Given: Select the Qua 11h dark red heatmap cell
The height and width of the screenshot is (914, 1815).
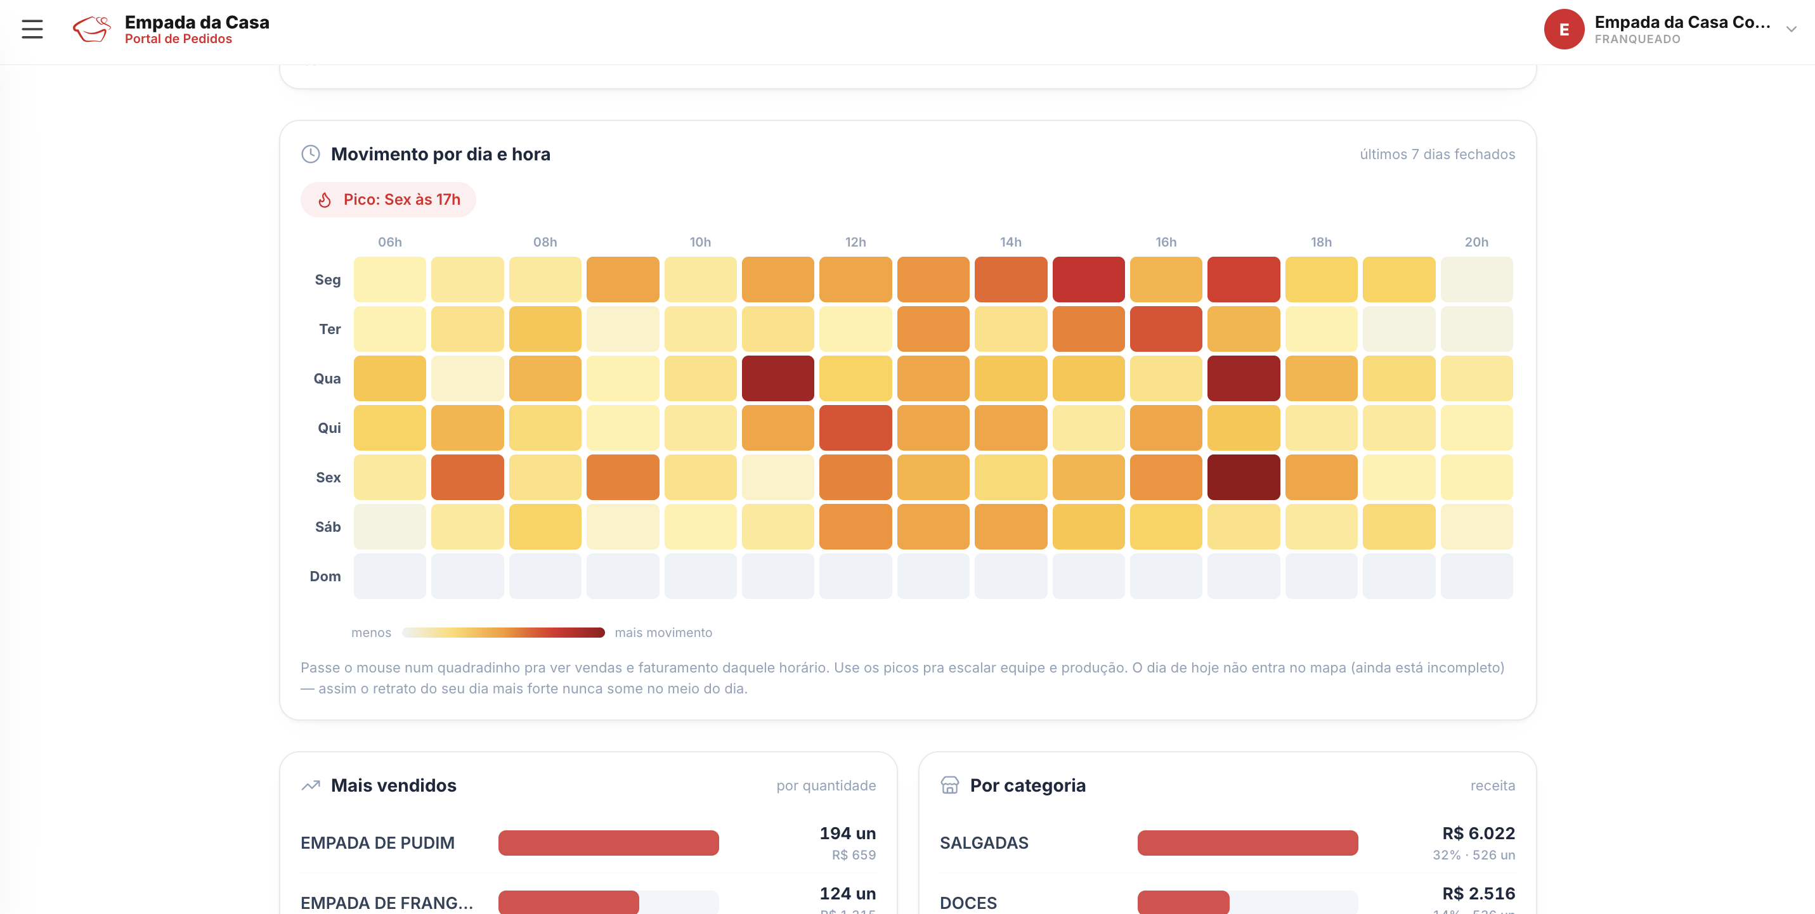Looking at the screenshot, I should (x=778, y=379).
